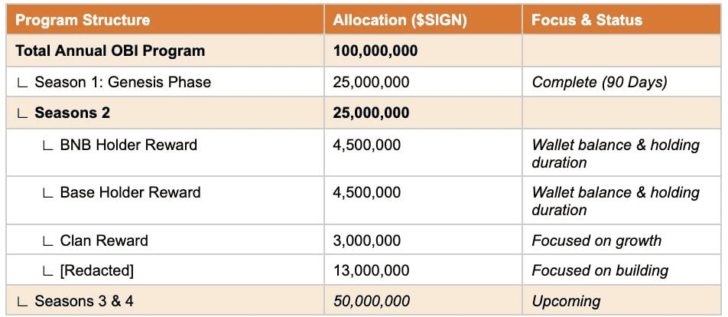
Task: Click the Season 1 25,000,000 allocation cell
Action: coord(424,82)
